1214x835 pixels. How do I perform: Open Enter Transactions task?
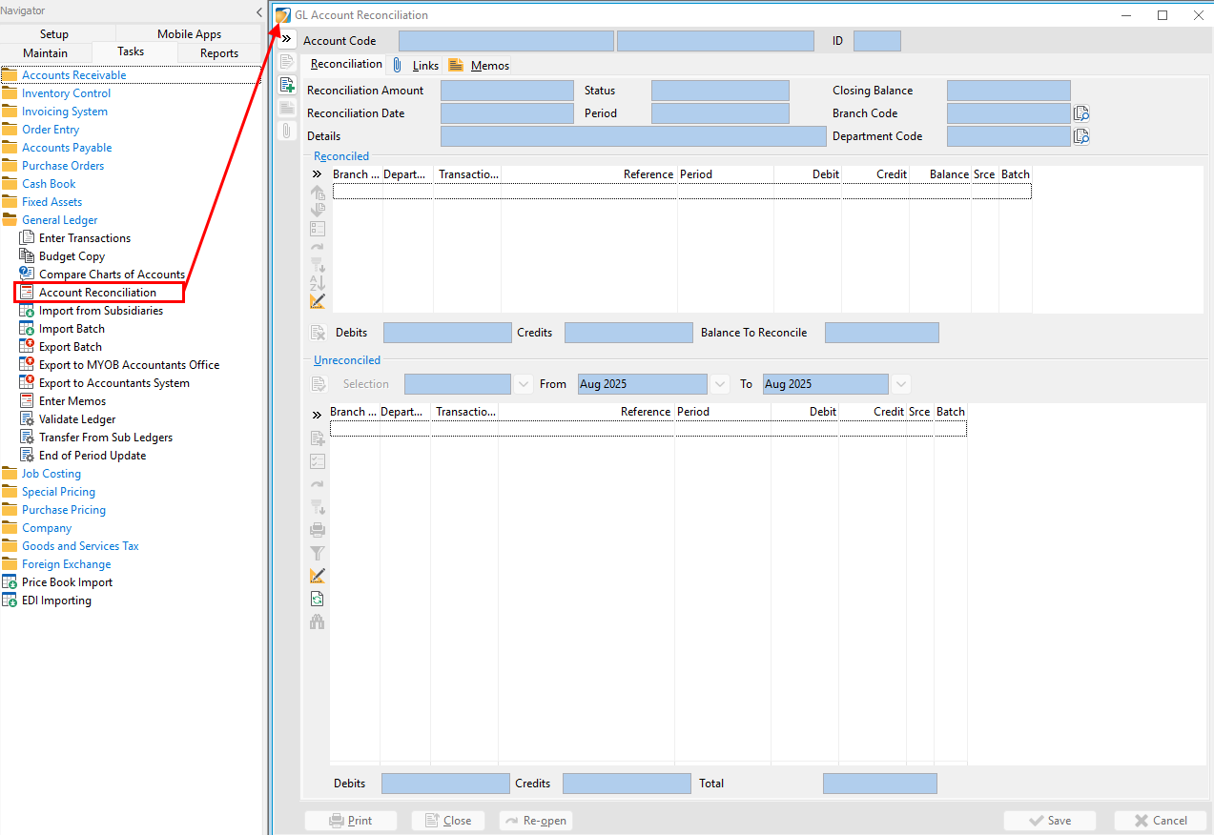(75, 238)
